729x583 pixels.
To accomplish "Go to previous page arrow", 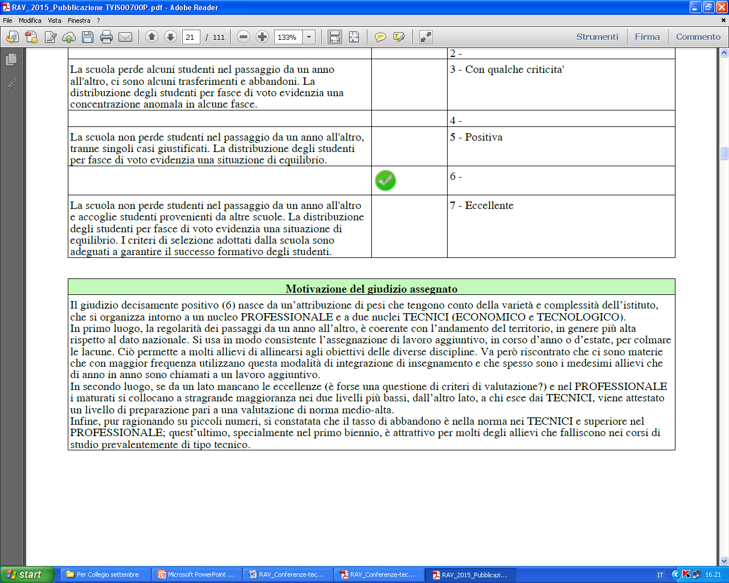I will 151,37.
